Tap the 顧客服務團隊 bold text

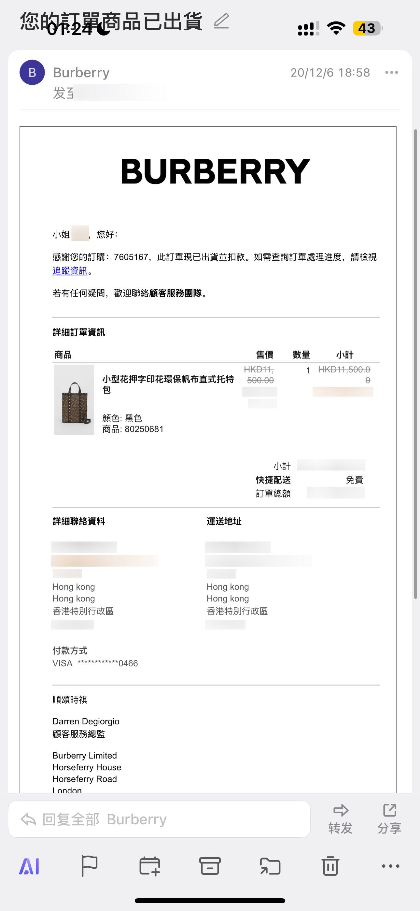(175, 293)
